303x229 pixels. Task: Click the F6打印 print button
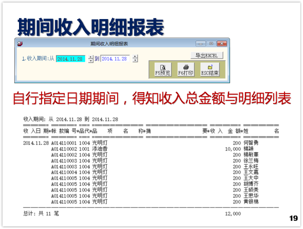click(186, 69)
